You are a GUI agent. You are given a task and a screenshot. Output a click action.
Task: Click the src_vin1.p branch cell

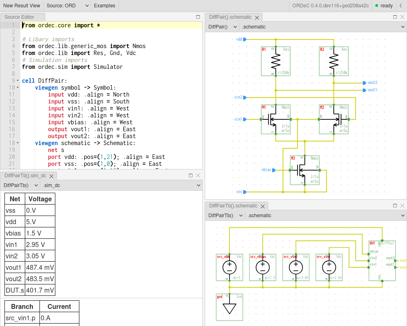pos(22,318)
